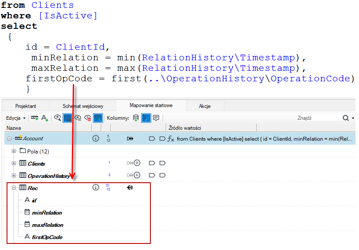The height and width of the screenshot is (250, 359).
Task: Toggle the eye with ghost visibility filter
Action: click(x=68, y=118)
